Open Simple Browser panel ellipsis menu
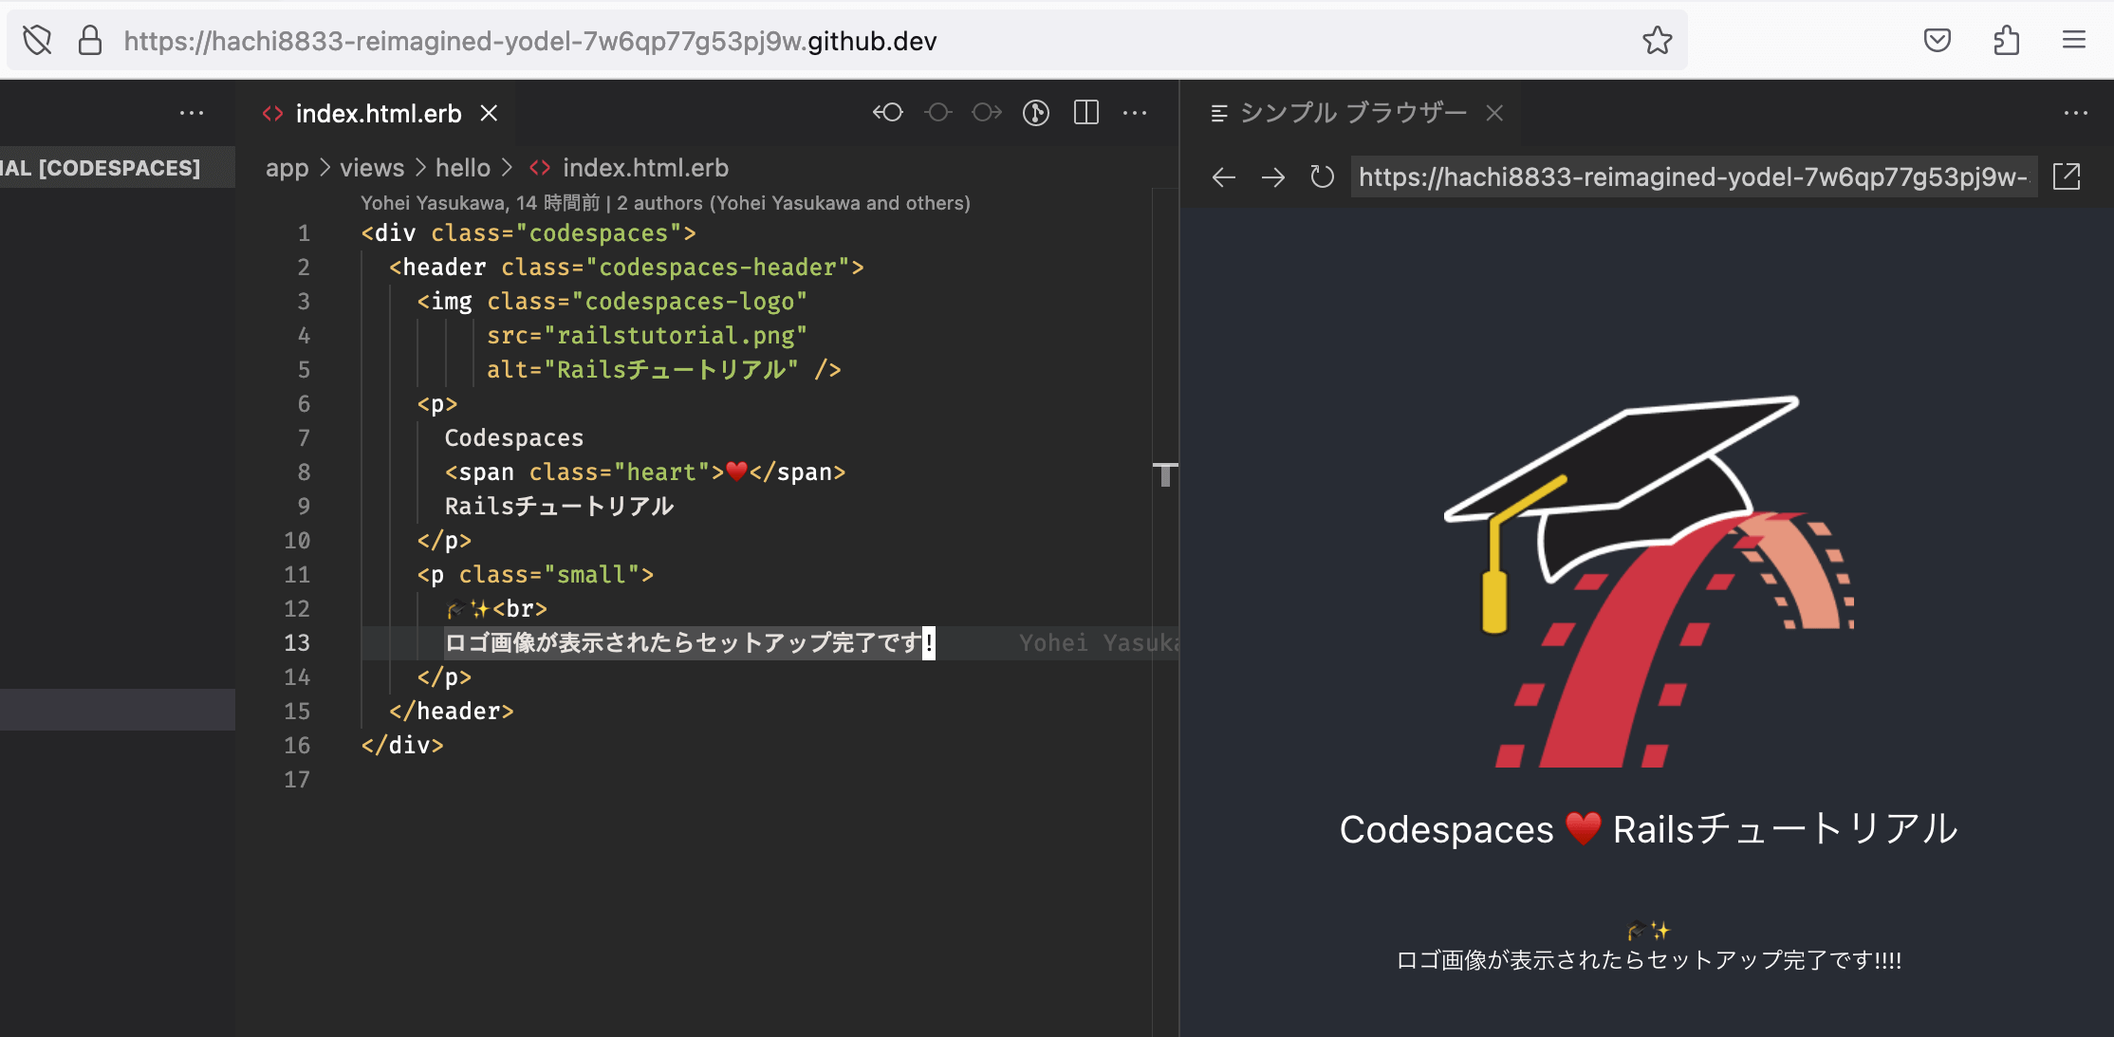 [2075, 113]
